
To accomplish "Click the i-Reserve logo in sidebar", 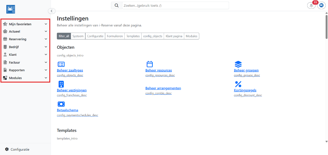I will pyautogui.click(x=11, y=9).
